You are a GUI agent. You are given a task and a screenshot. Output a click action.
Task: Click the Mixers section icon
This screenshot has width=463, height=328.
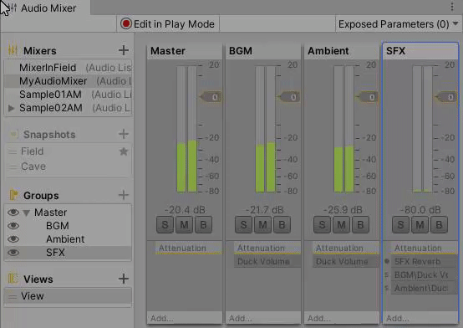(13, 50)
